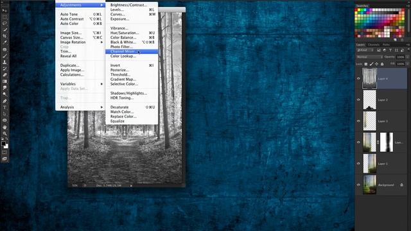
Task: Select the Crop tool
Action: click(4, 36)
